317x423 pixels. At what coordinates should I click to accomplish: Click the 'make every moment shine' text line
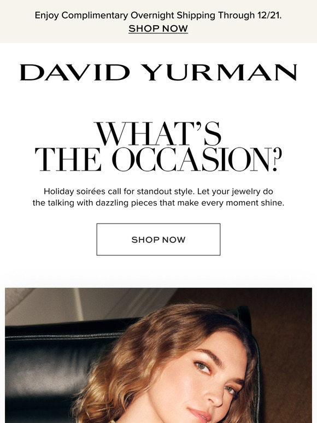(x=158, y=203)
